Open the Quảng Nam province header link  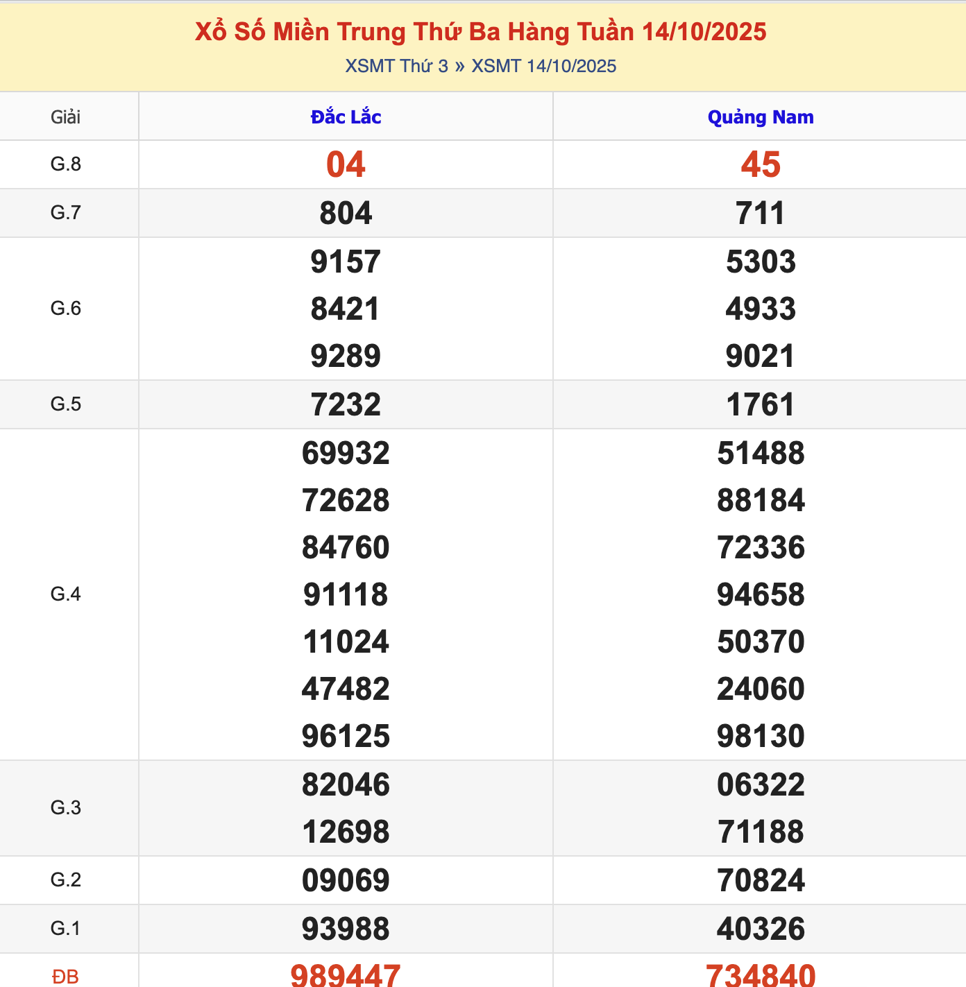pos(760,117)
